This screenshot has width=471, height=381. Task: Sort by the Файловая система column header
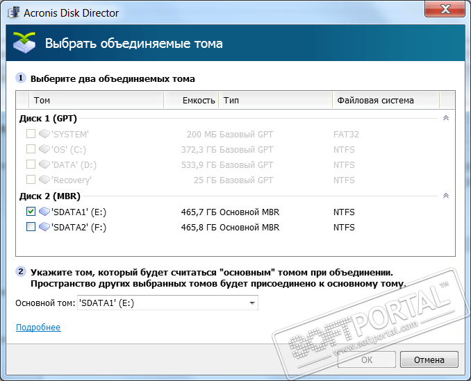click(386, 100)
